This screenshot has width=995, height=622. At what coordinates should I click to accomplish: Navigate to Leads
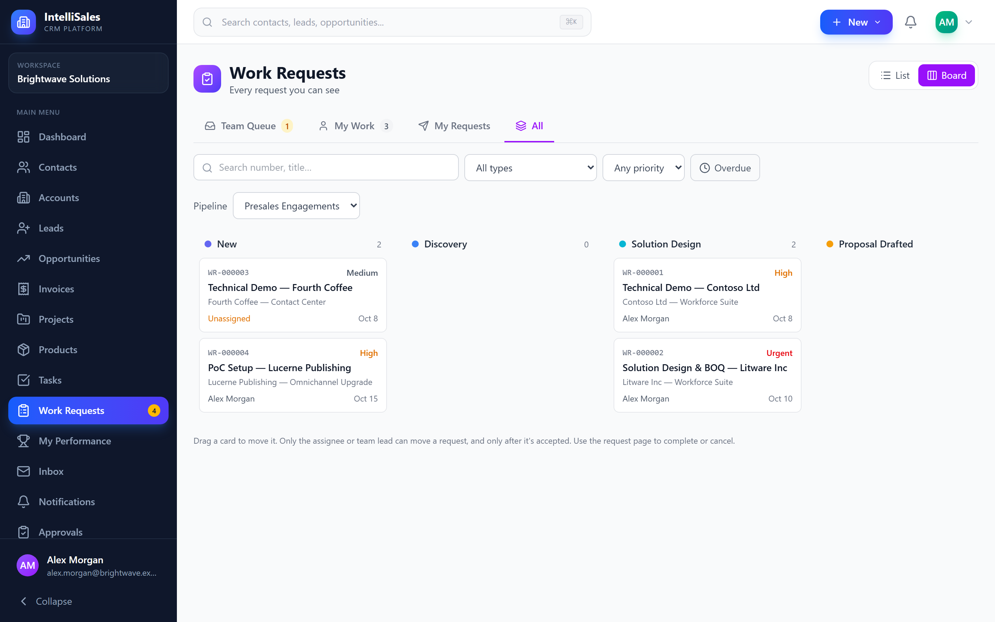tap(88, 228)
